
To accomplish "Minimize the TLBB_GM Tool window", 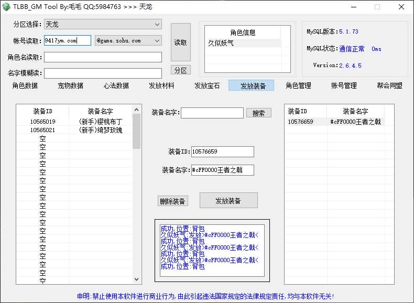I will pos(354,7).
